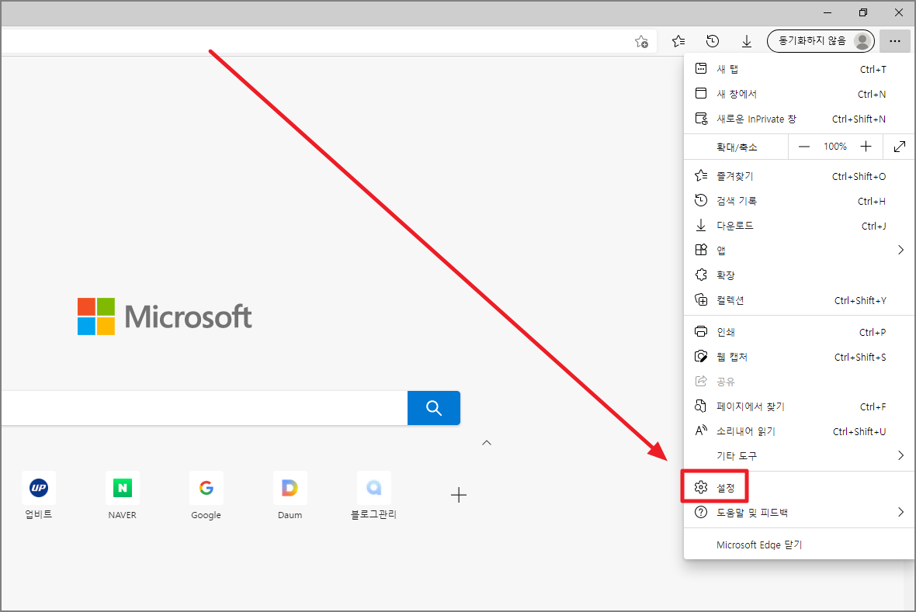Open 새로운 InPrivate 창 menu entry

(798, 119)
